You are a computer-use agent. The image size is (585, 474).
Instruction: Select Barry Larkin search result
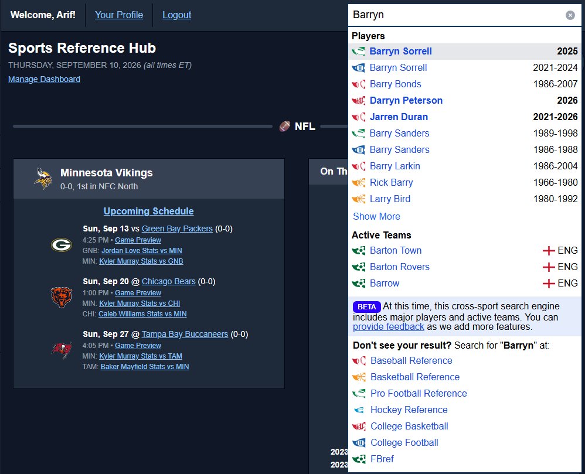(x=464, y=166)
